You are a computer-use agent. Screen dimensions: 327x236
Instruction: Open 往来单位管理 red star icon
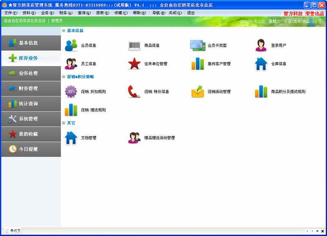coord(134,64)
